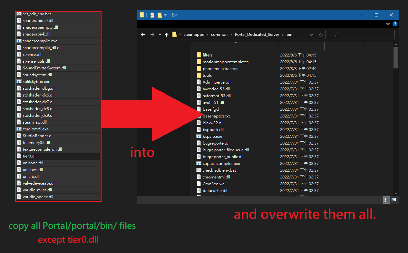408x253 pixels.
Task: Click the Forward navigation arrow
Action: (x=152, y=35)
